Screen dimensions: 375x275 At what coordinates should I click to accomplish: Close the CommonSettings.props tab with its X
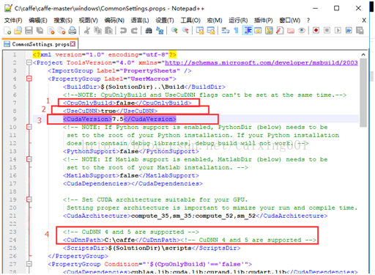point(73,44)
